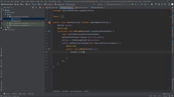Click MainActivity in editor breadcrumb bar
This screenshot has width=174, height=97.
tap(57, 91)
